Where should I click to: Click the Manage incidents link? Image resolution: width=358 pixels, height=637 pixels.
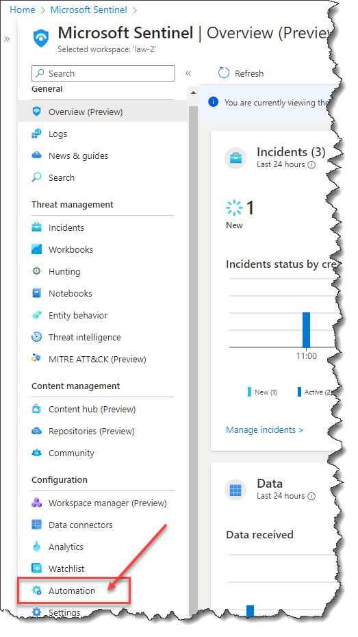coord(264,430)
